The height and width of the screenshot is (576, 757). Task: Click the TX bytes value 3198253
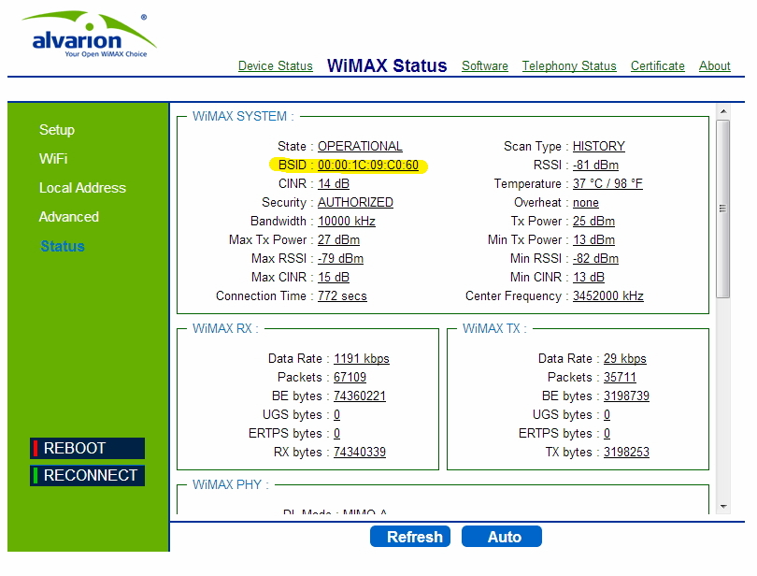click(627, 452)
